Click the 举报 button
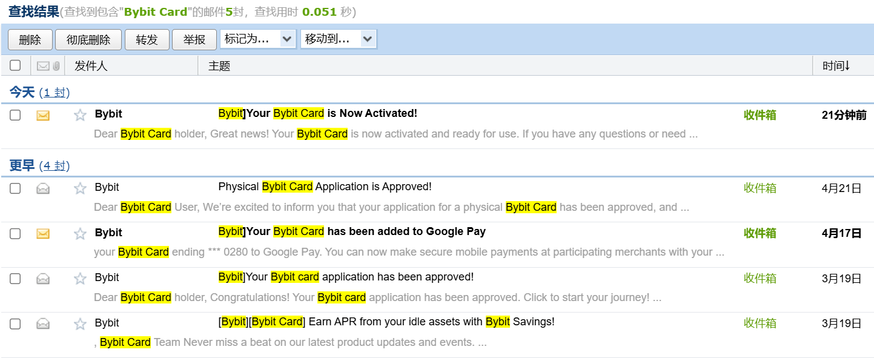The width and height of the screenshot is (874, 358). 194,40
